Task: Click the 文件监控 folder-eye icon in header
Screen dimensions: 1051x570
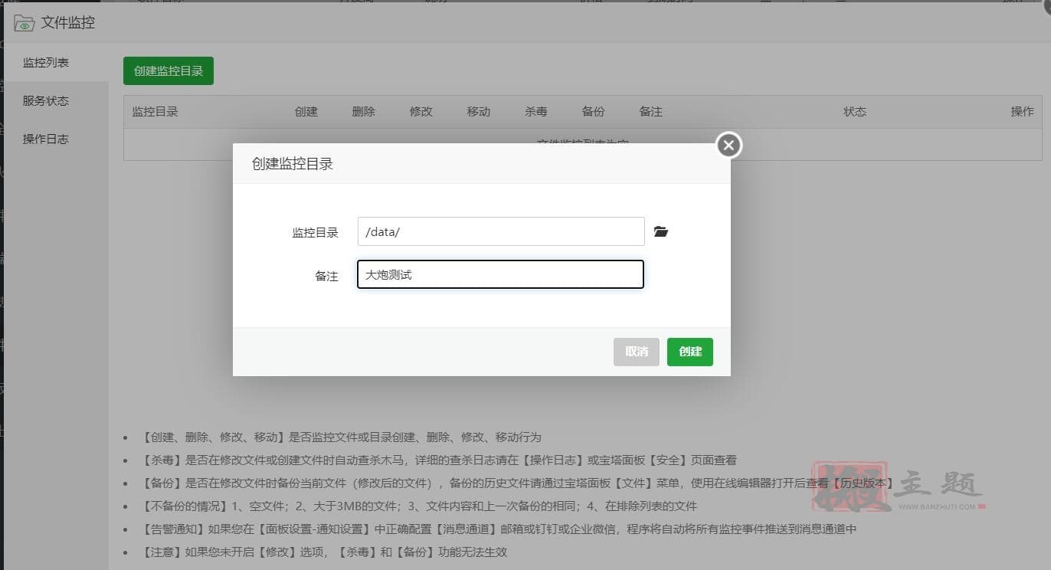Action: point(24,23)
